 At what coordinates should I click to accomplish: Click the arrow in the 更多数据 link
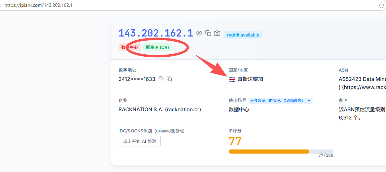tap(309, 101)
